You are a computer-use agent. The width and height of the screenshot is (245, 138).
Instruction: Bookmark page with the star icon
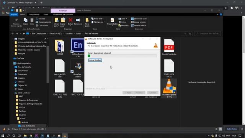pos(225,8)
